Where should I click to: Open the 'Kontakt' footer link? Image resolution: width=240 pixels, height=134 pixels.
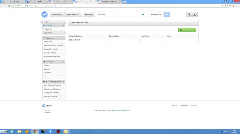click(x=194, y=106)
